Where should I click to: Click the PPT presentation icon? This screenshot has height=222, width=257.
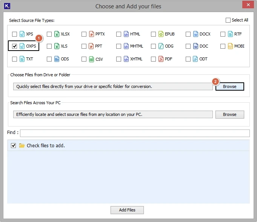click(91, 46)
